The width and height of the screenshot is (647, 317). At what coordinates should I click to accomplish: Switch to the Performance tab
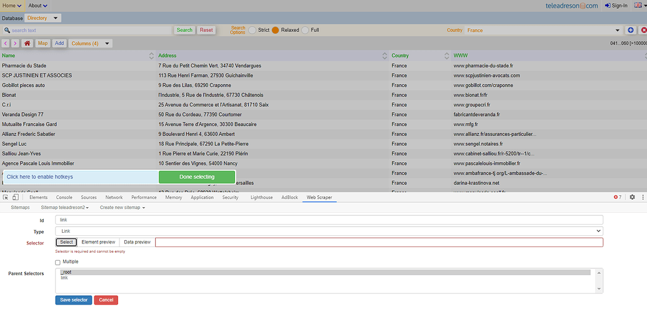(x=144, y=198)
